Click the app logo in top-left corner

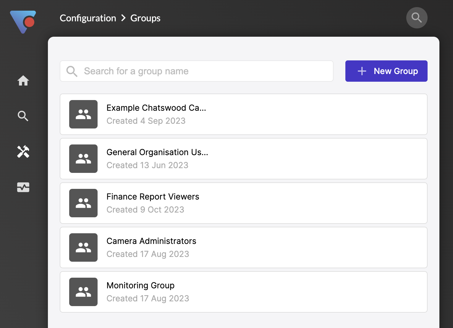click(23, 22)
